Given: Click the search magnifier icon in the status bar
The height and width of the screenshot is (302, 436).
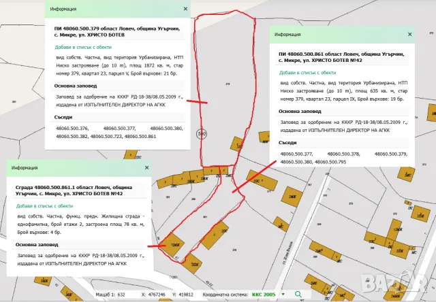Looking at the screenshot, I should click(298, 295).
